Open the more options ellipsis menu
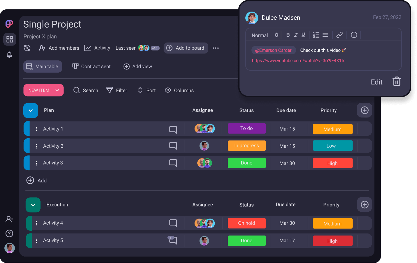417x263 pixels. pos(216,48)
